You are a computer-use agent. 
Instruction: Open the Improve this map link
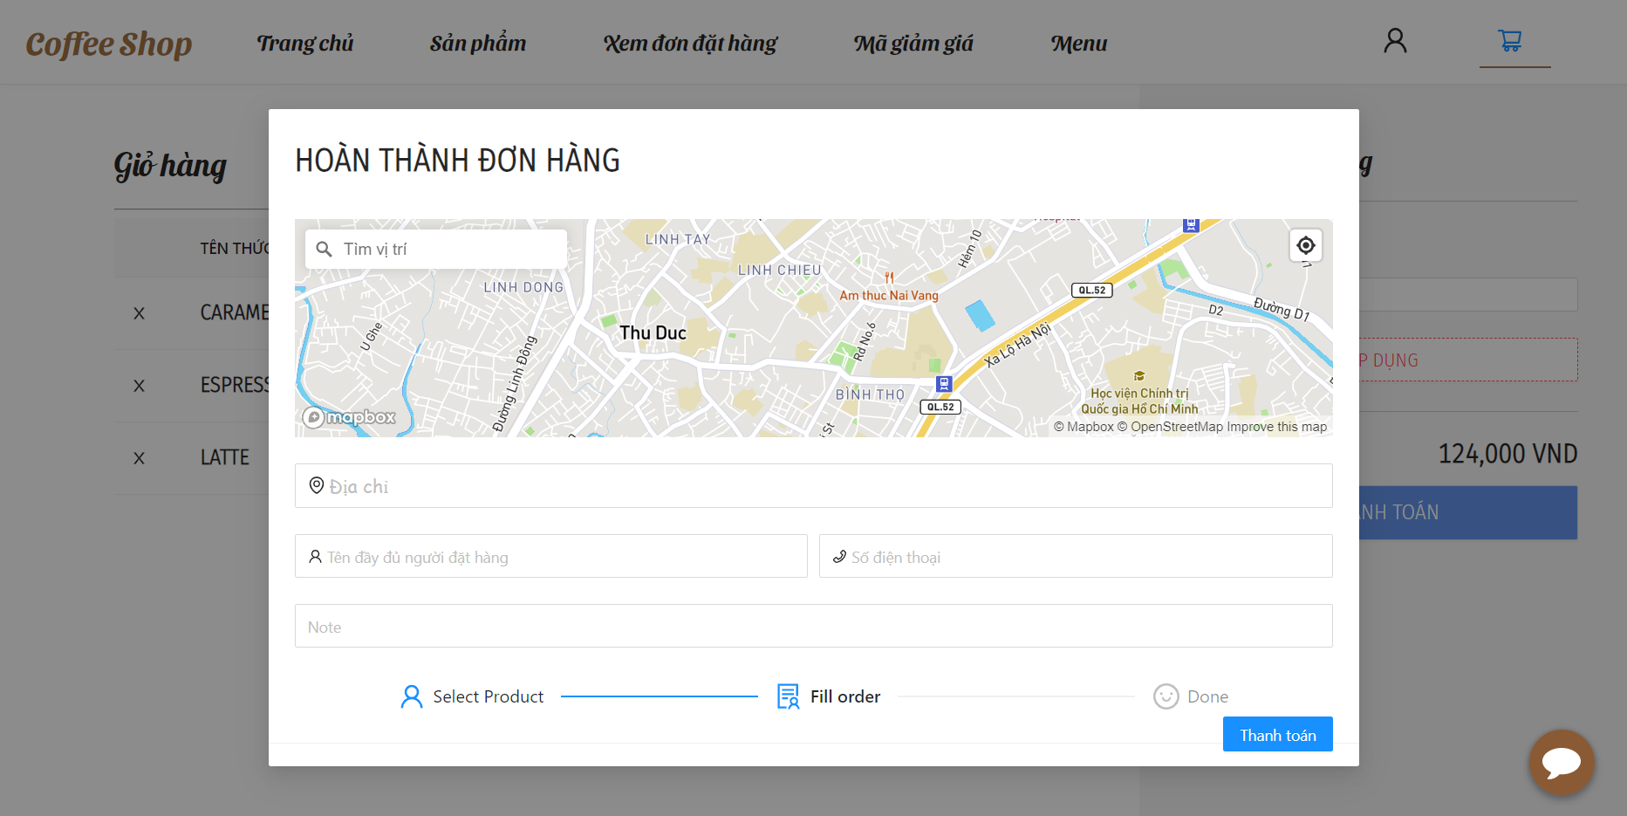click(x=1277, y=427)
